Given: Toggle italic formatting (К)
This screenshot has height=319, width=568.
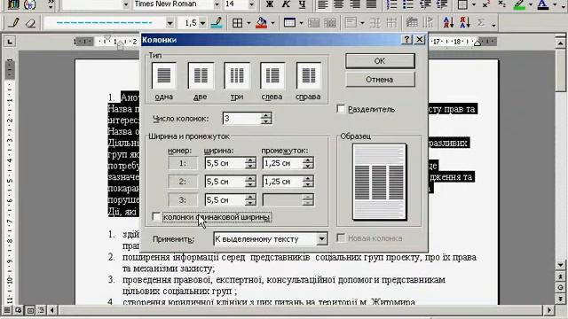Looking at the screenshot, I should coord(286,4).
